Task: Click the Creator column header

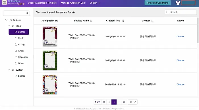Action: [146, 21]
